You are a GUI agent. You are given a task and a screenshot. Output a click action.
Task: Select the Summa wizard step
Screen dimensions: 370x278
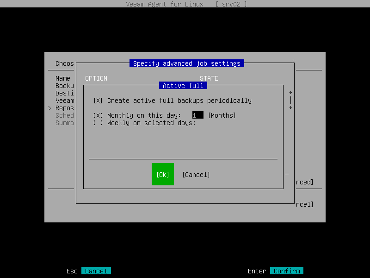click(65, 123)
